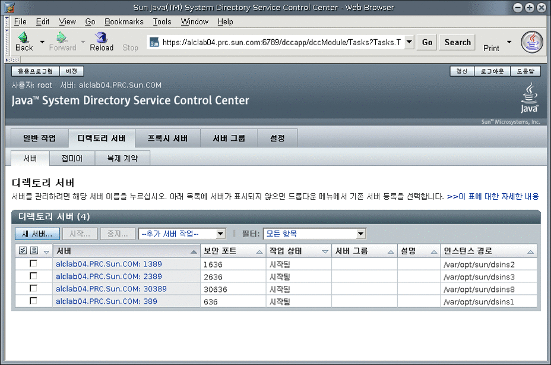
Task: Click the Stop loading button
Action: (130, 48)
